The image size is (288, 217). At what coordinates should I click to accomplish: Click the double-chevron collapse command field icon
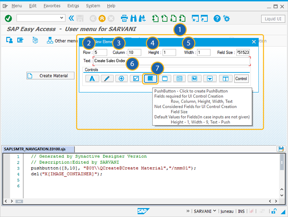tap(71, 18)
